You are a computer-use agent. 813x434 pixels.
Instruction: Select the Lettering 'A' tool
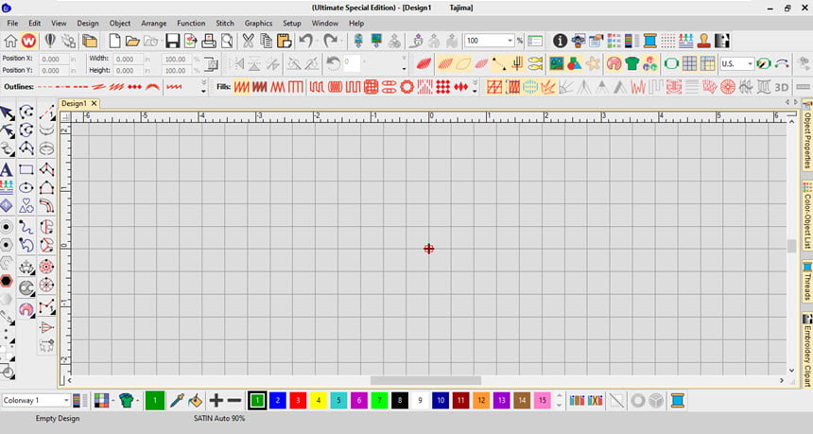pyautogui.click(x=7, y=169)
